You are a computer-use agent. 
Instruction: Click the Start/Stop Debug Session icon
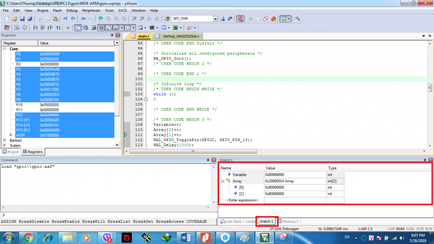tap(240, 18)
